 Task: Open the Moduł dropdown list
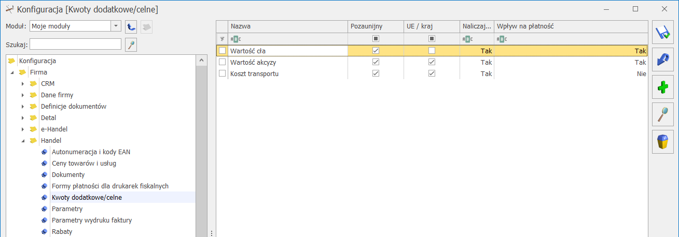coord(115,26)
